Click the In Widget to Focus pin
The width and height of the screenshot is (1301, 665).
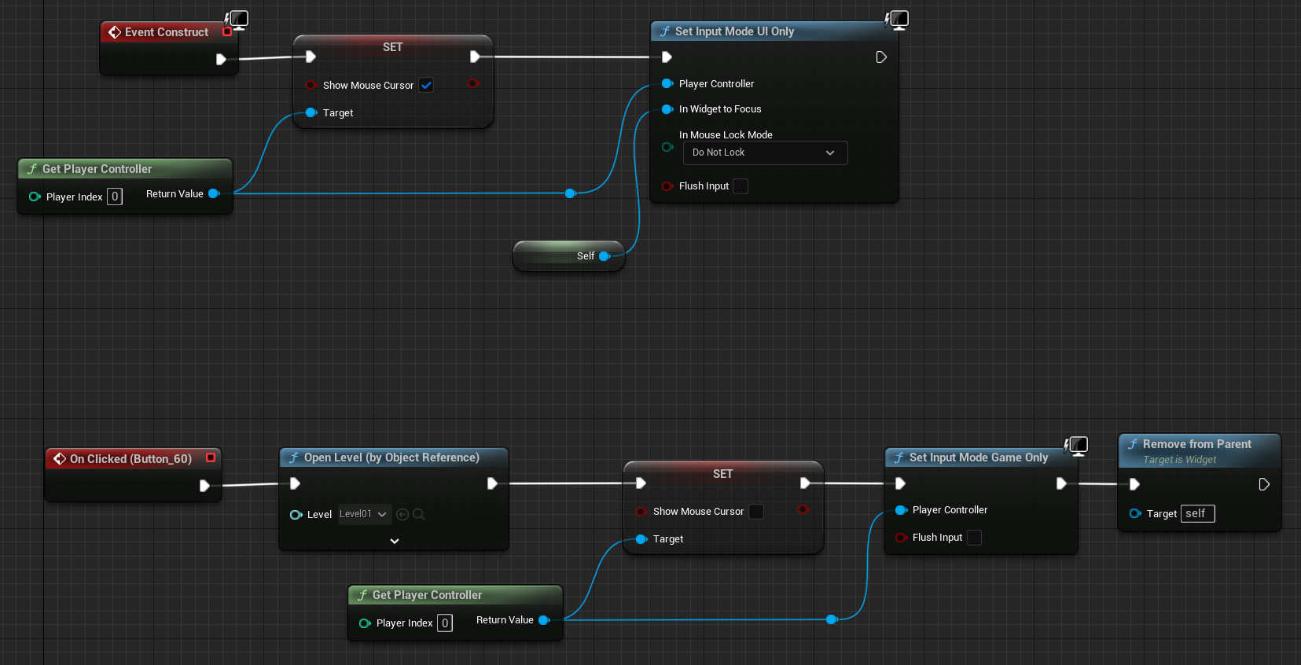pyautogui.click(x=667, y=109)
